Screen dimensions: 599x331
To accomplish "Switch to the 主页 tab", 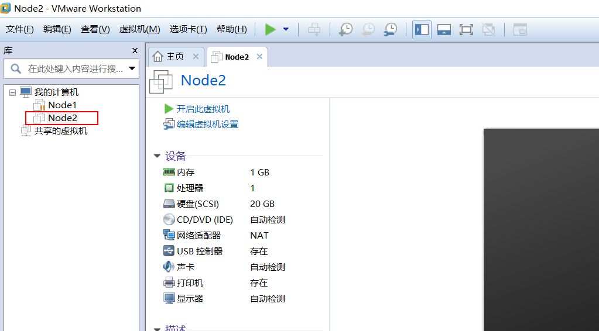I will pos(174,57).
